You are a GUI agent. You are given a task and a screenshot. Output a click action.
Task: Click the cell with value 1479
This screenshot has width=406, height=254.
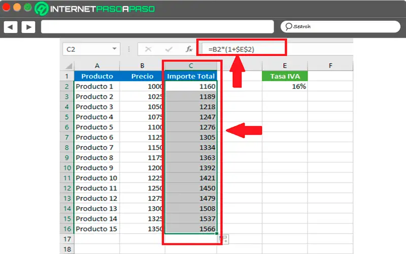(x=191, y=198)
